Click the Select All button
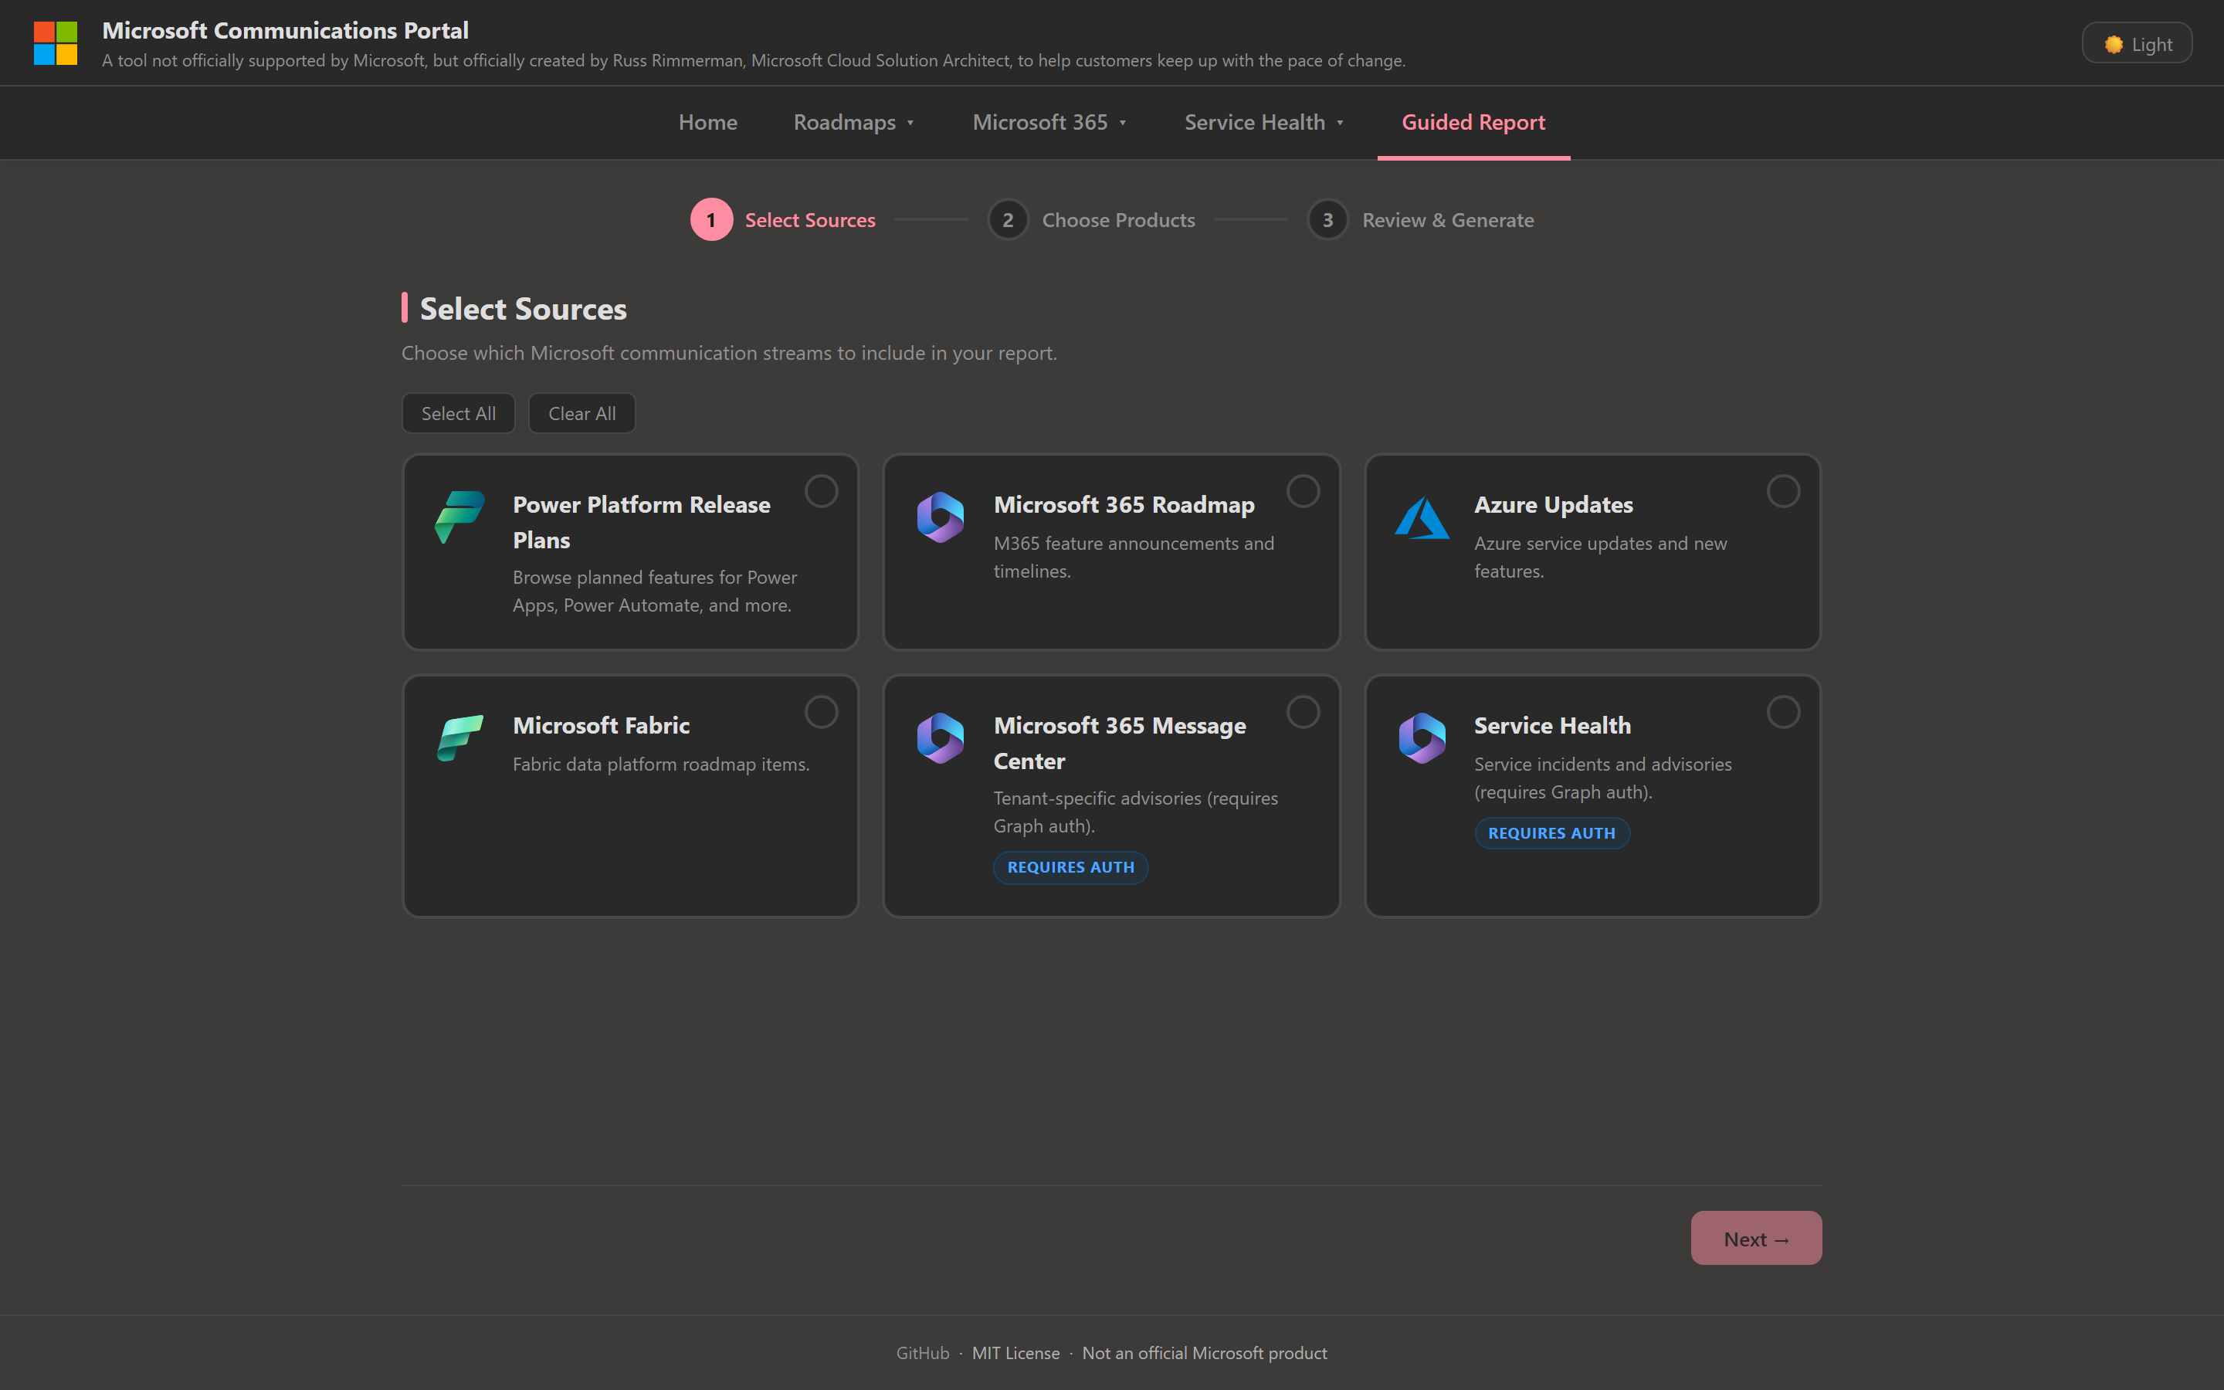Screen dimensions: 2224x1390 pyautogui.click(x=459, y=414)
